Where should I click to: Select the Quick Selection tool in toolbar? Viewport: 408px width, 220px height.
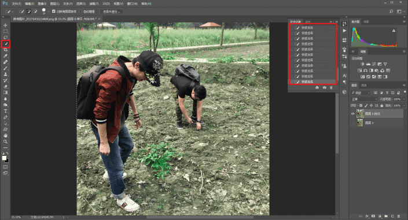click(x=5, y=44)
